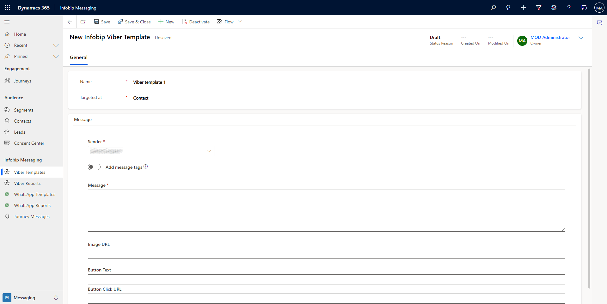Click the Infobip Messaging app name
This screenshot has width=607, height=304.
click(78, 8)
